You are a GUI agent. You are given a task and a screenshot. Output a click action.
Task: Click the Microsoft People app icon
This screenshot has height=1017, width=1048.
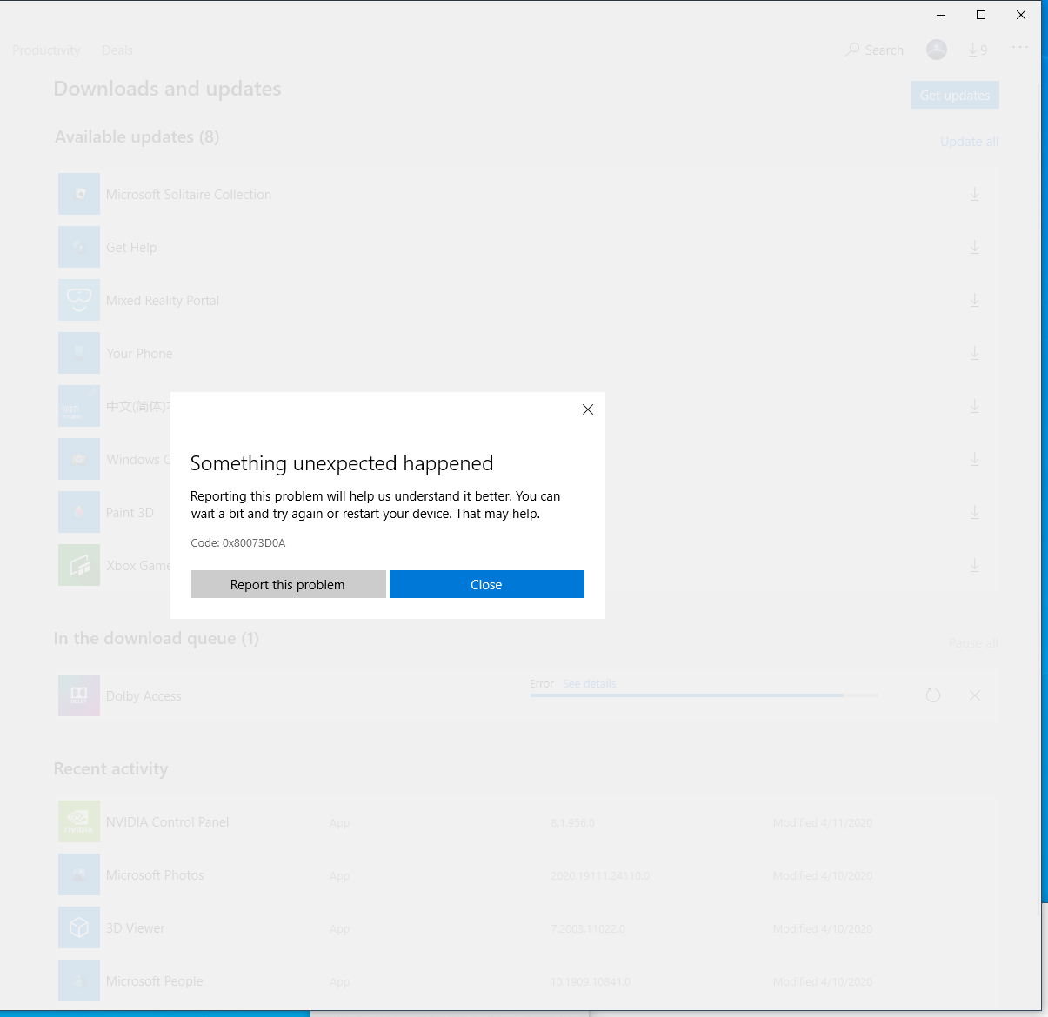[79, 981]
